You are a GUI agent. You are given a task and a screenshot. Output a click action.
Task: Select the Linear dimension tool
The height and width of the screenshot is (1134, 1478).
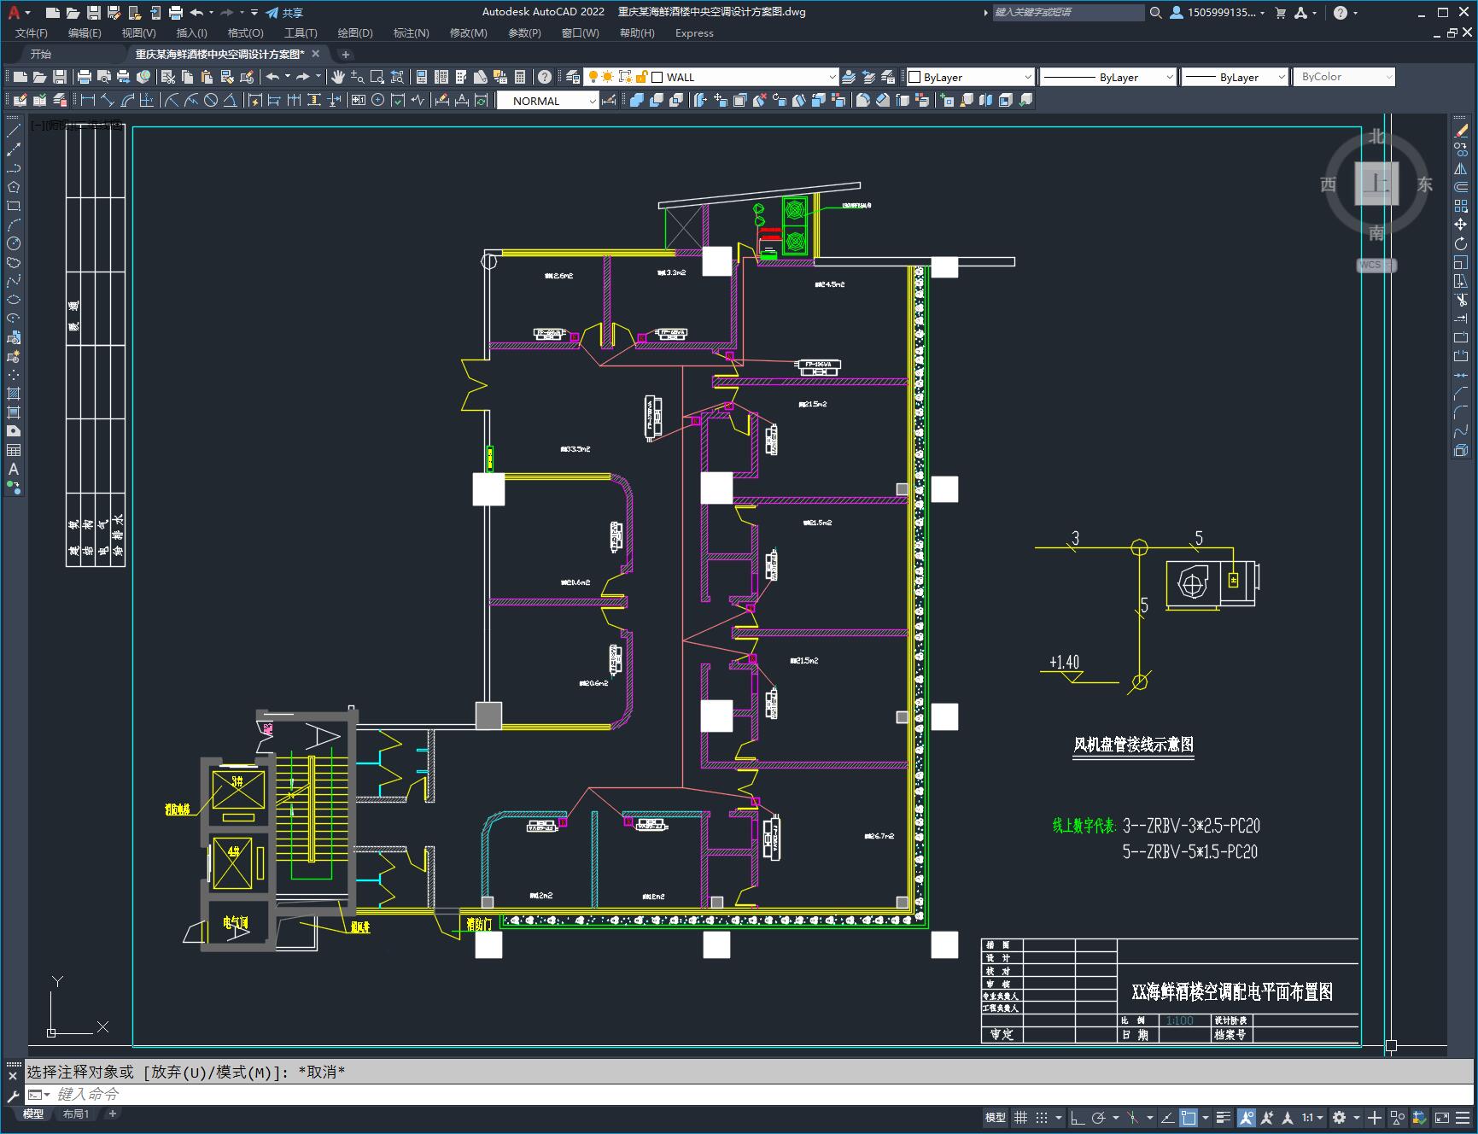coord(87,101)
